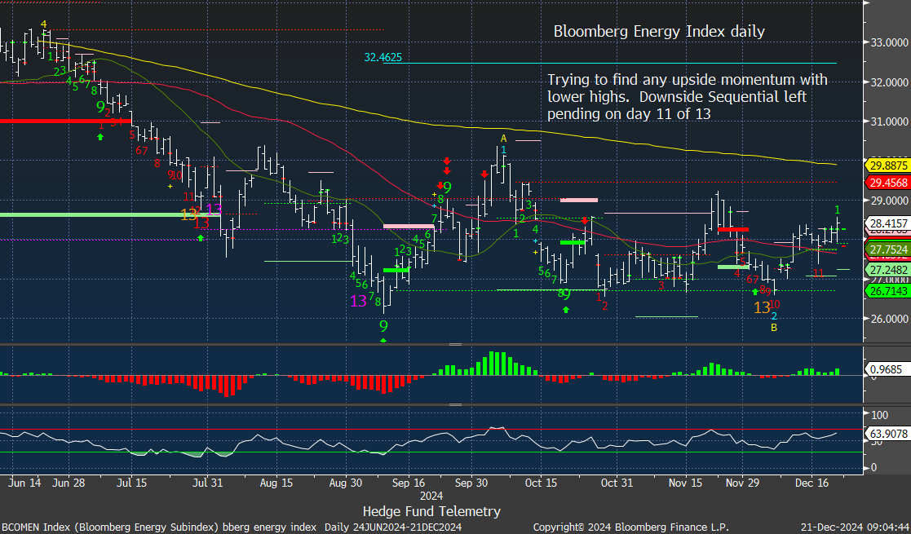The width and height of the screenshot is (911, 534).
Task: Click the 32.0000 price axis label
Action: pos(889,82)
